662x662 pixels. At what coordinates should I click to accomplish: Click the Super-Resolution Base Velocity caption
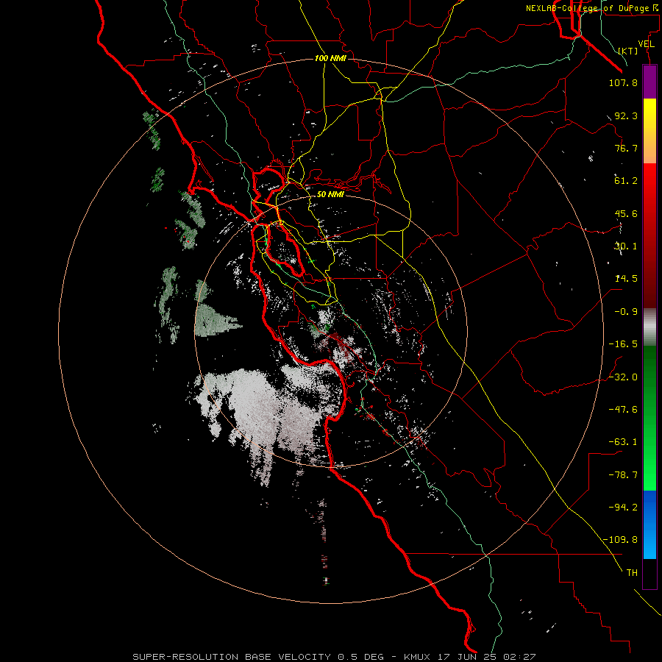pyautogui.click(x=335, y=657)
